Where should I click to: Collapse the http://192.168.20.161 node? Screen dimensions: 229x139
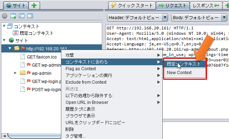10,48
